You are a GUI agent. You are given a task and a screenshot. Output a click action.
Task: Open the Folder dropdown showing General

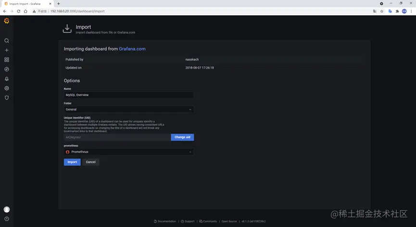point(128,109)
